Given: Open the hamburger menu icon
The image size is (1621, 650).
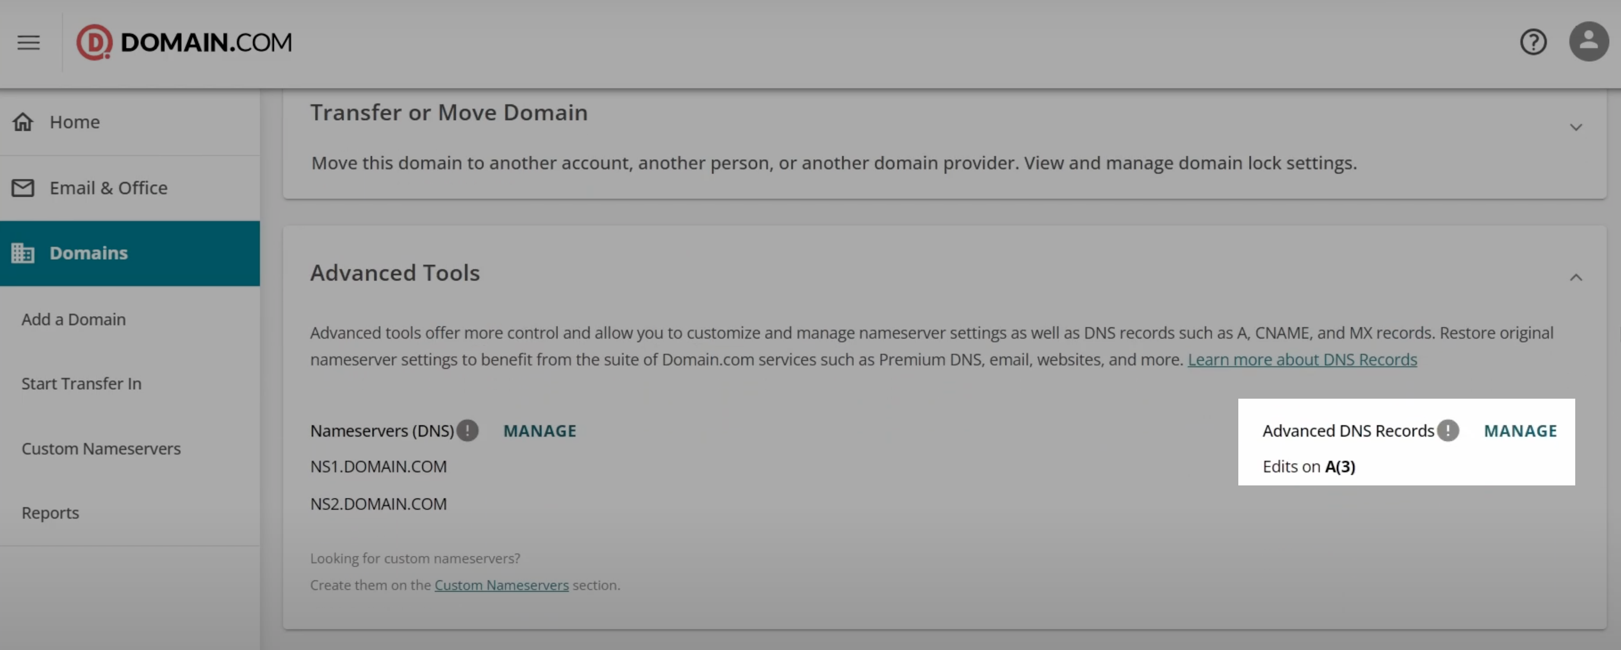Looking at the screenshot, I should click(x=29, y=42).
